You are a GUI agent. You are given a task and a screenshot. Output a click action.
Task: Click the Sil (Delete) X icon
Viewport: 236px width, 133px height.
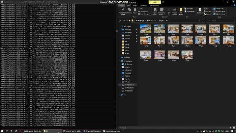click(x=169, y=10)
